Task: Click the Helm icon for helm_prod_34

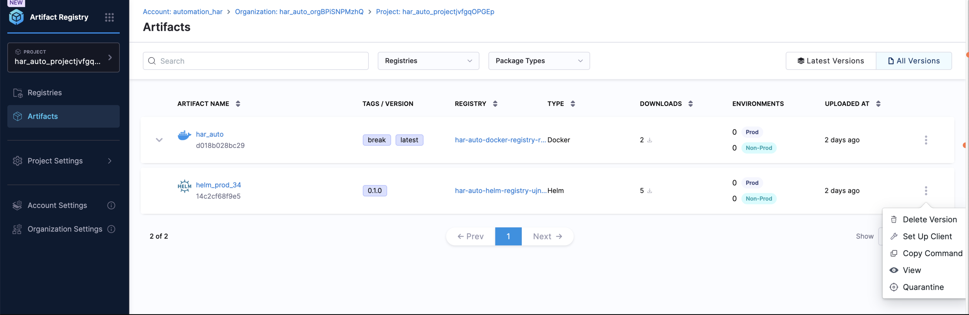Action: (184, 186)
